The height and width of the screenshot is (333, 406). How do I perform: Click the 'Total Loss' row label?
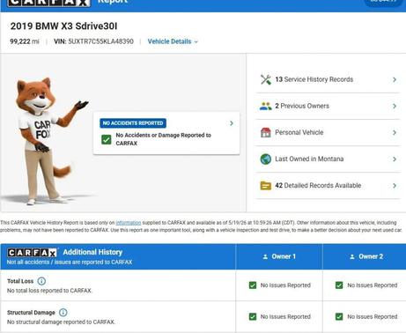(20, 281)
